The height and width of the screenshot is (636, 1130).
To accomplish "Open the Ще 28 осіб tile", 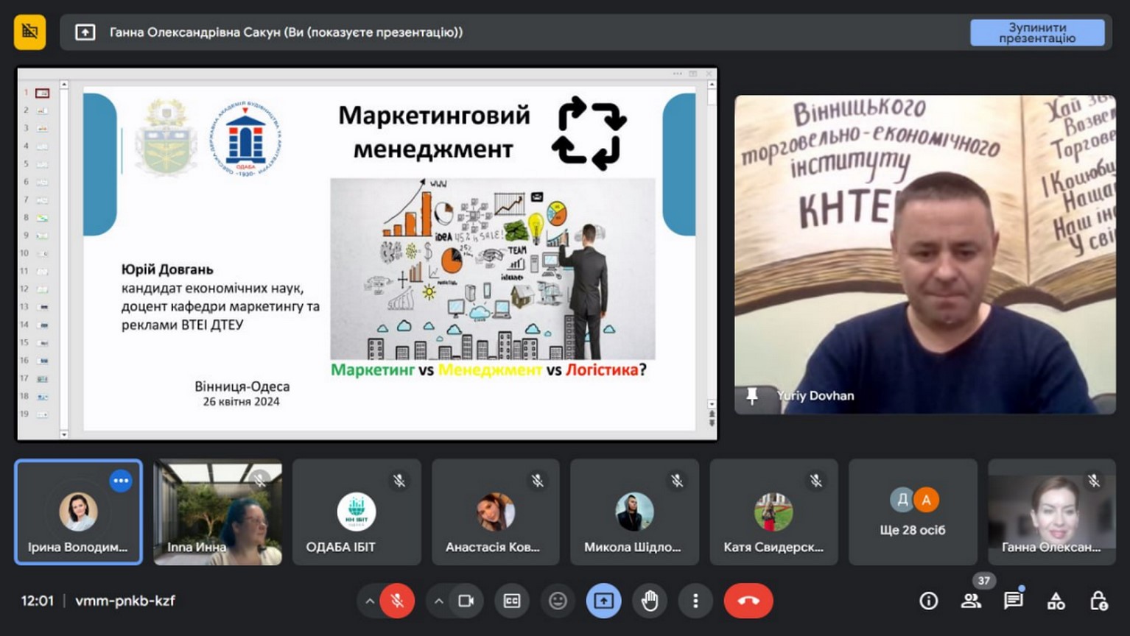I will click(x=912, y=512).
